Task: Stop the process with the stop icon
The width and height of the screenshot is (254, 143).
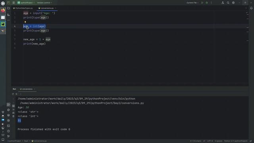Action: point(17,94)
